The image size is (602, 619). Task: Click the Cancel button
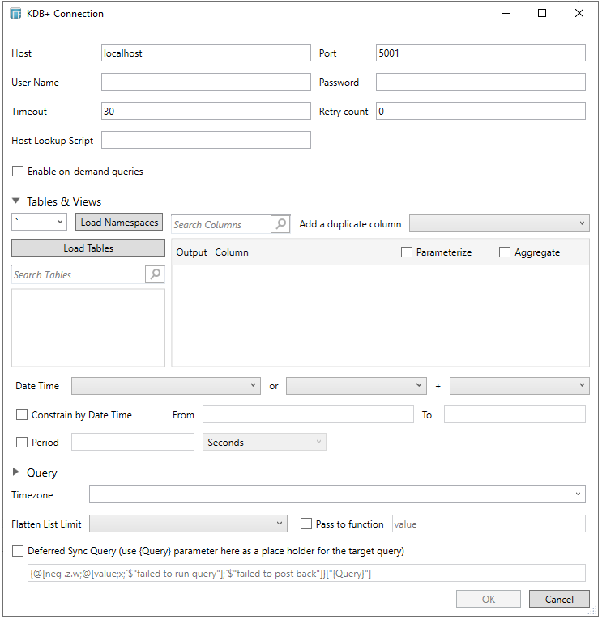(x=559, y=600)
